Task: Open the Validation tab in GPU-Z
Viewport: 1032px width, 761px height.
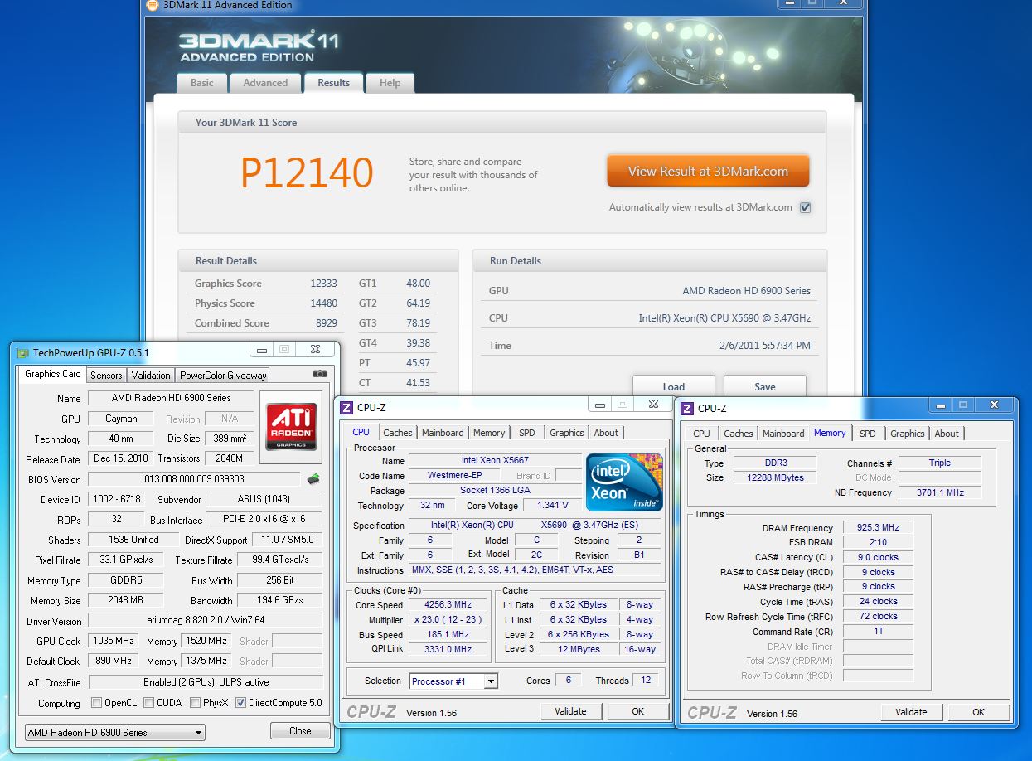Action: (x=151, y=376)
